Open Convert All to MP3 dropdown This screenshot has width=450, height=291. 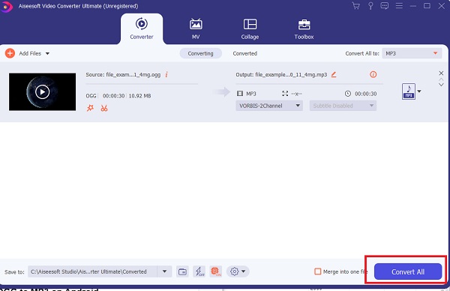click(x=412, y=53)
